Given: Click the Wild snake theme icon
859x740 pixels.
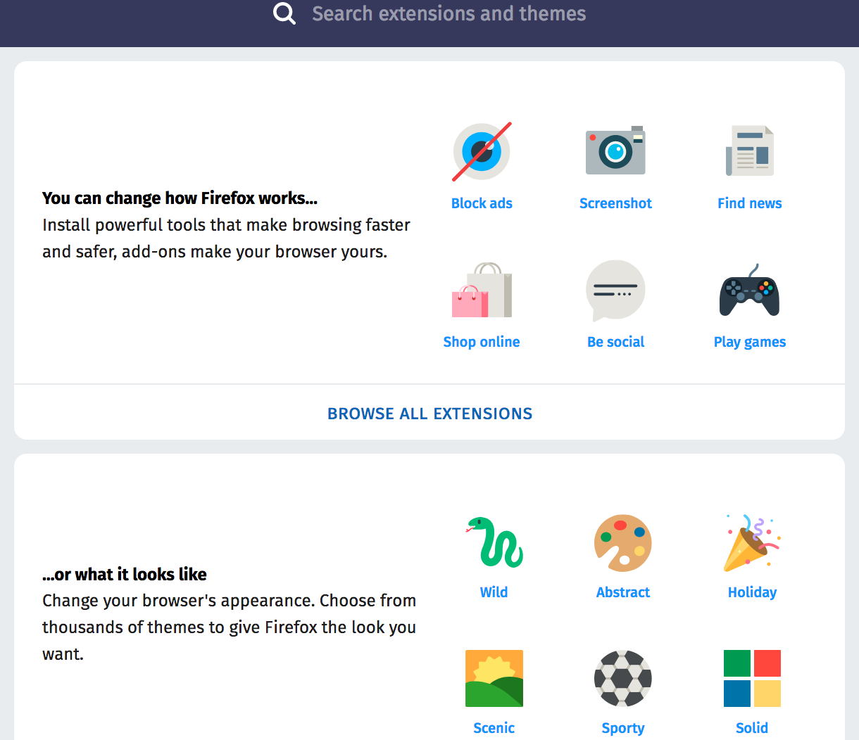Looking at the screenshot, I should pyautogui.click(x=494, y=542).
